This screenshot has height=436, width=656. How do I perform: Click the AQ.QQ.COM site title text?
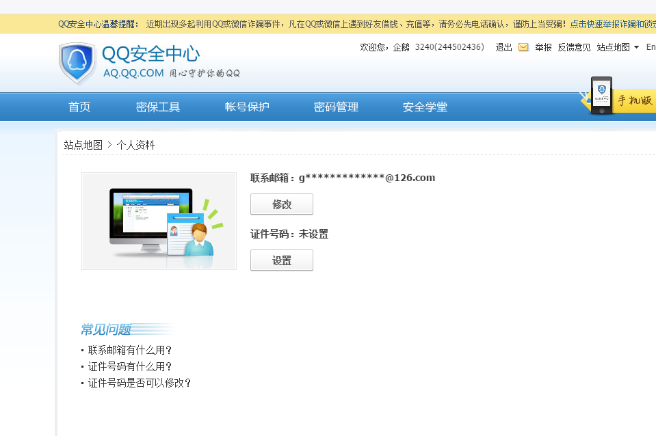[133, 72]
